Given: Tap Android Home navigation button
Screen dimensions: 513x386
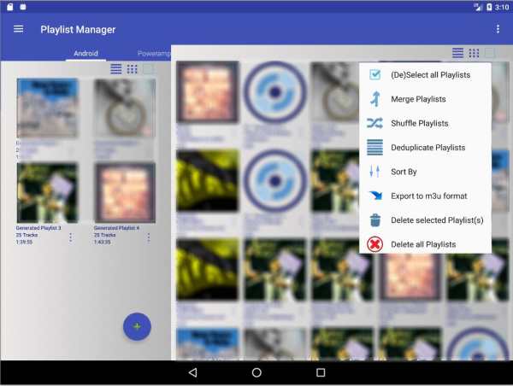Looking at the screenshot, I should click(256, 372).
